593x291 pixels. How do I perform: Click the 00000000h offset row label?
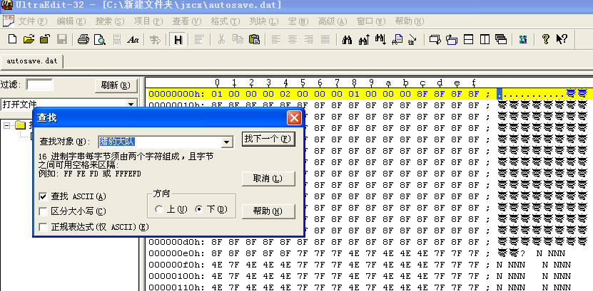(x=176, y=93)
